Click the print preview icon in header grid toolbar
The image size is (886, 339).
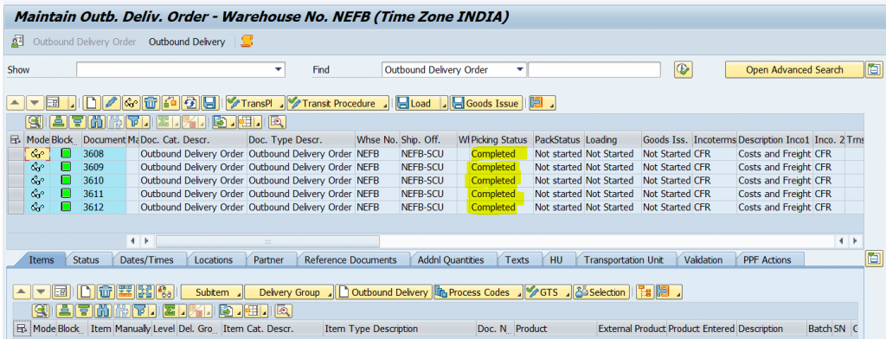(x=278, y=121)
